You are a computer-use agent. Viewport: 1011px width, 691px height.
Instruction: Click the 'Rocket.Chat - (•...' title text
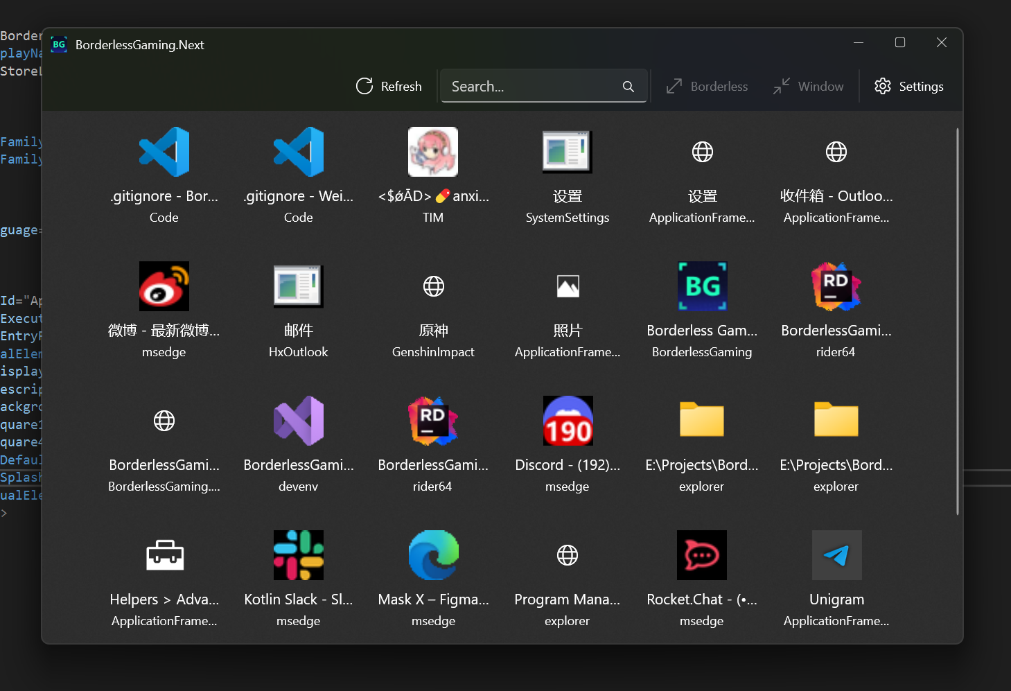702,600
